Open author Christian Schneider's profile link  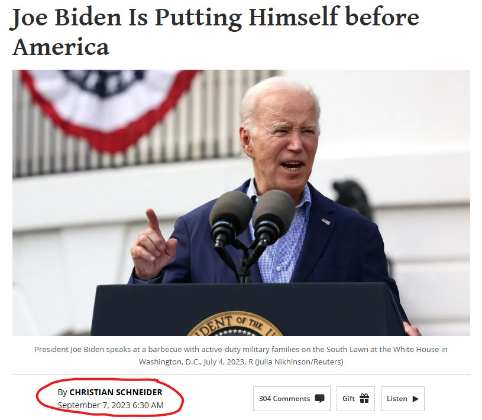(116, 392)
